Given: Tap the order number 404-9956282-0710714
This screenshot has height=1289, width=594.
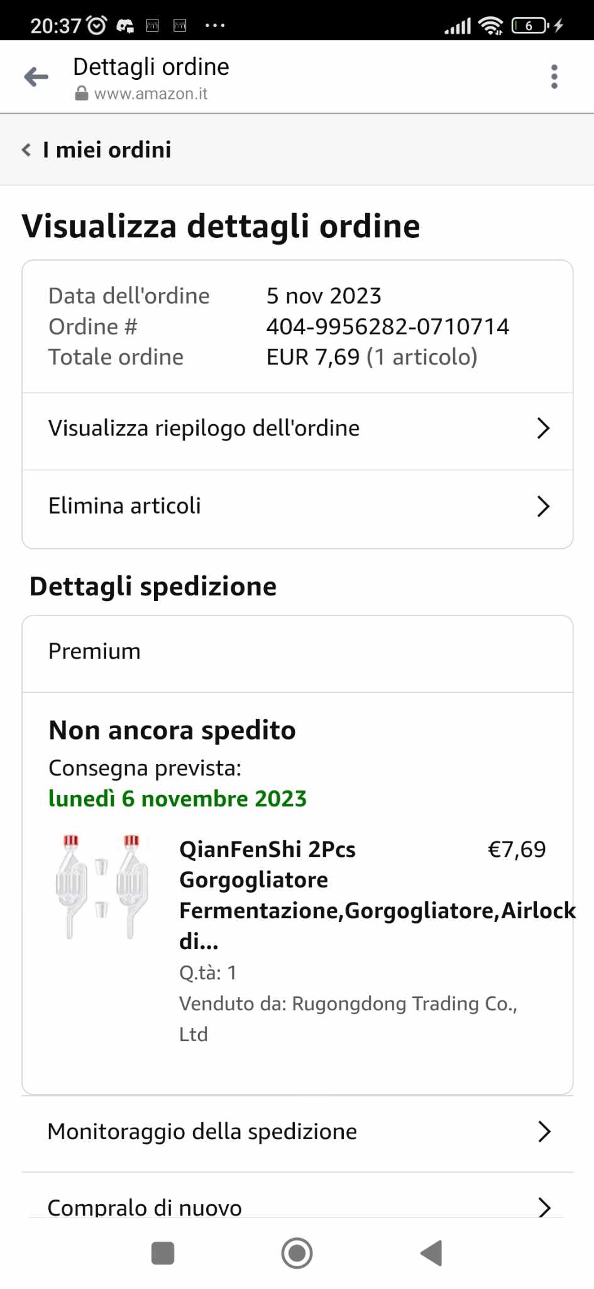Looking at the screenshot, I should tap(387, 327).
